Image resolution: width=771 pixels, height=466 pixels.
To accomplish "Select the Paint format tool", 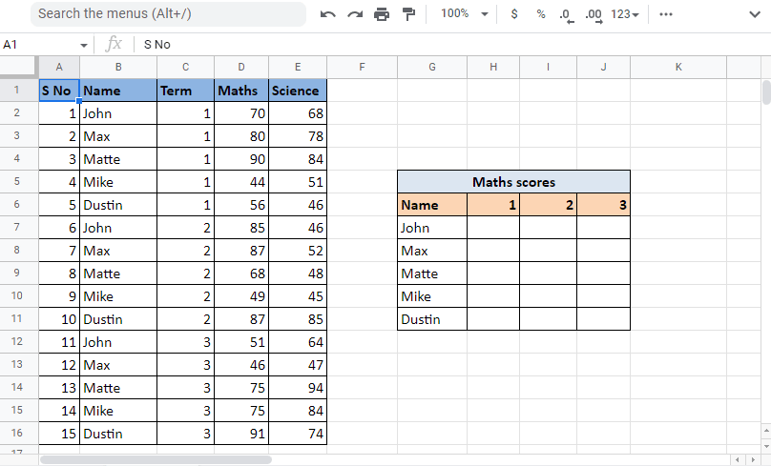I will (x=408, y=14).
